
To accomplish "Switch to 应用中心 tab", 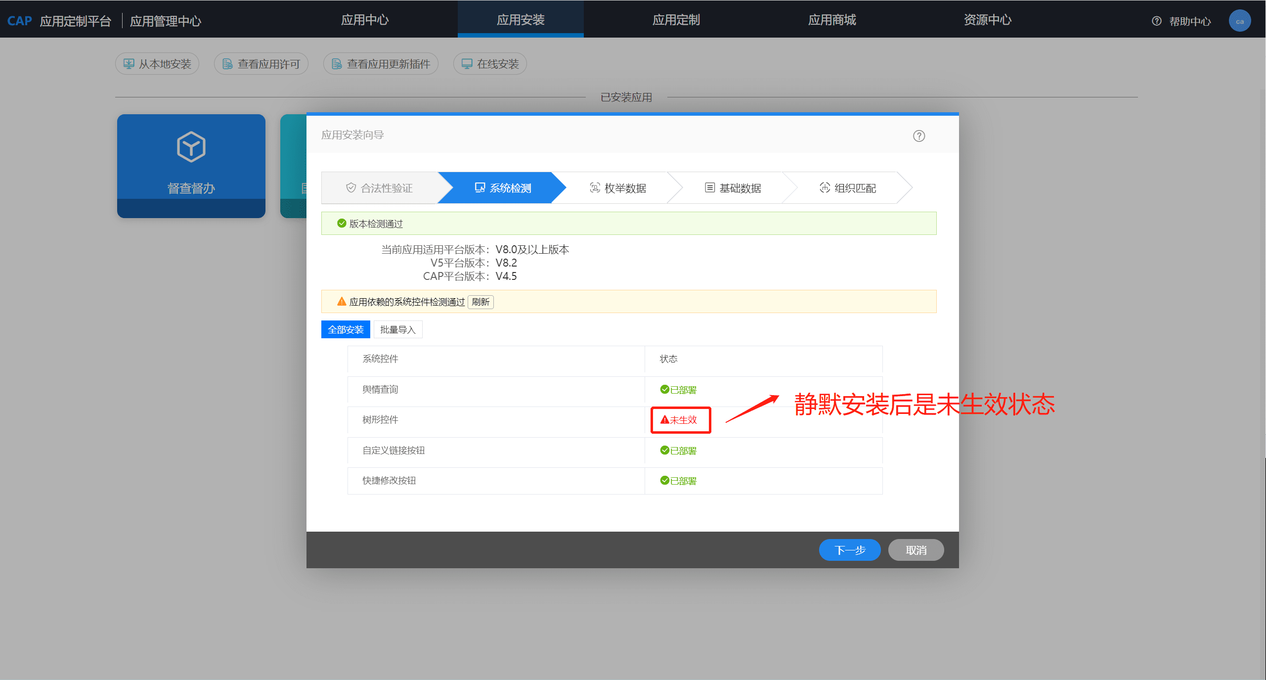I will click(x=365, y=19).
